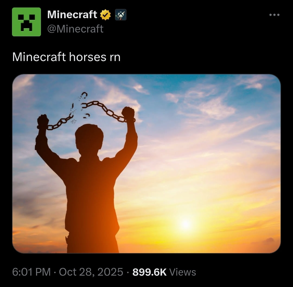Open the three-dot more options menu
293x287 pixels.
click(x=274, y=15)
